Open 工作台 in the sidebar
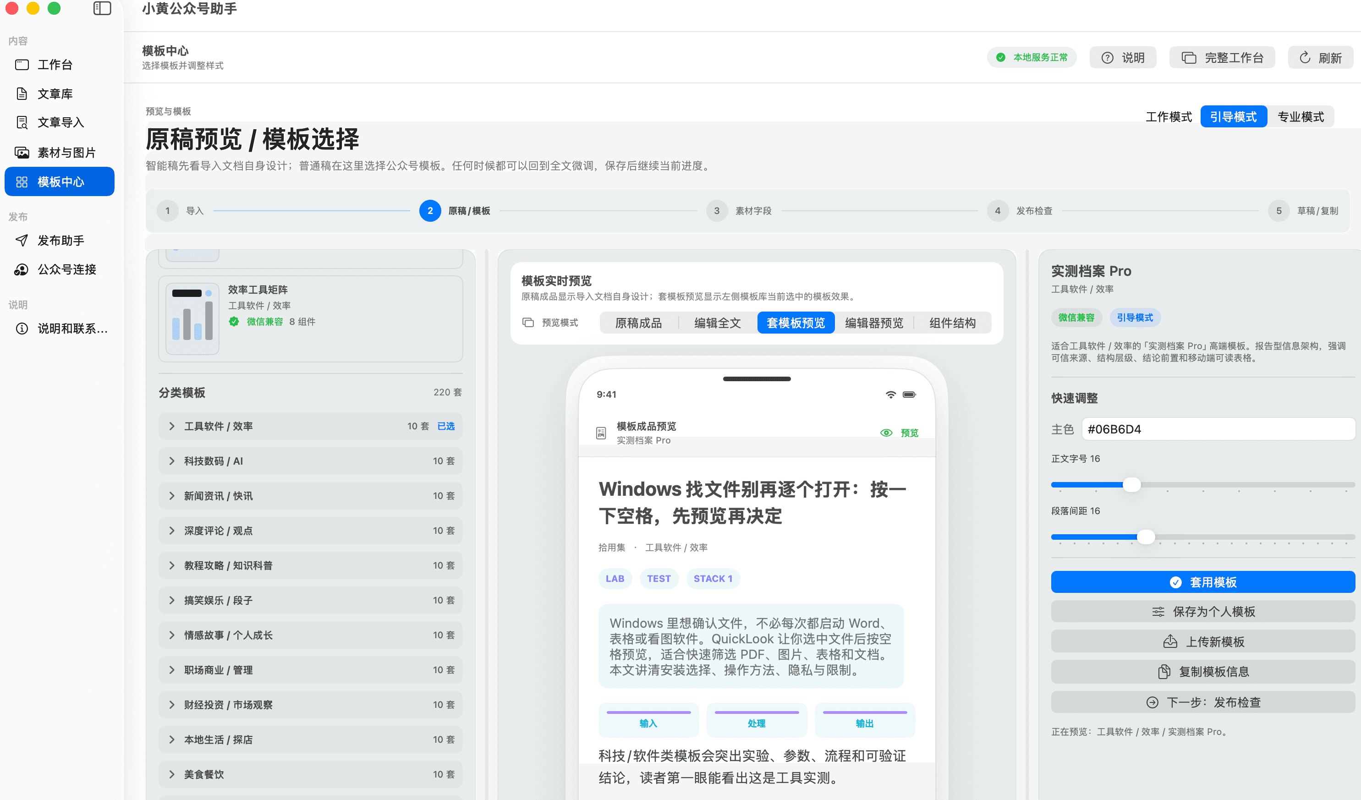This screenshot has height=800, width=1361. click(x=60, y=65)
